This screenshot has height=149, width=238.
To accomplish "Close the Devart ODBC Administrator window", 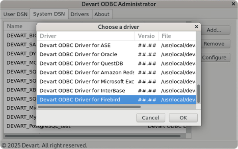I will 234,4.
